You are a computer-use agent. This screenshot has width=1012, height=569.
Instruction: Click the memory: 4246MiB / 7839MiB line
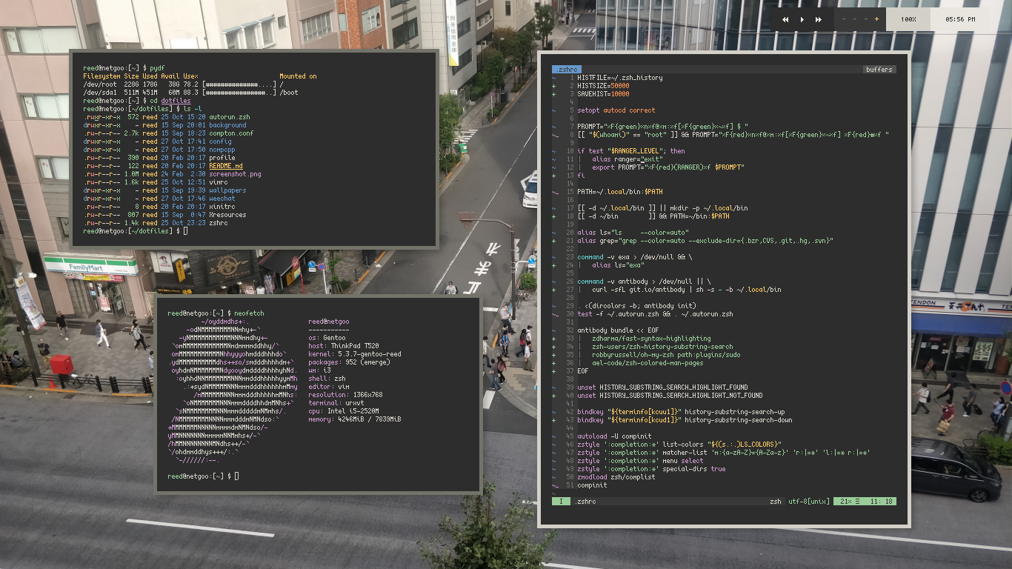[355, 420]
